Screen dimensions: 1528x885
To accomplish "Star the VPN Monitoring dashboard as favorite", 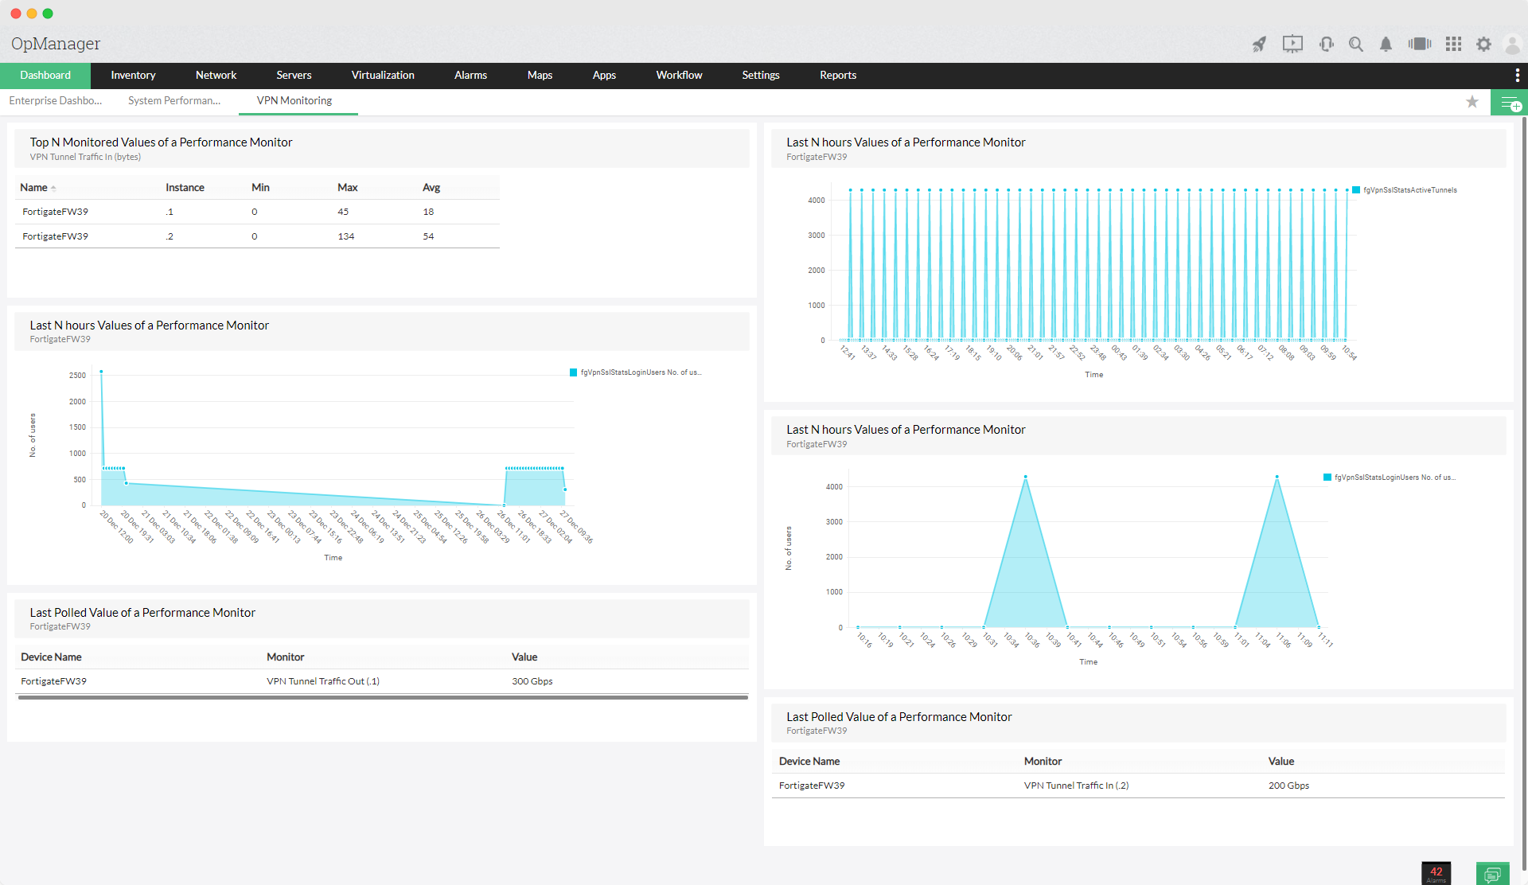I will click(x=1471, y=102).
